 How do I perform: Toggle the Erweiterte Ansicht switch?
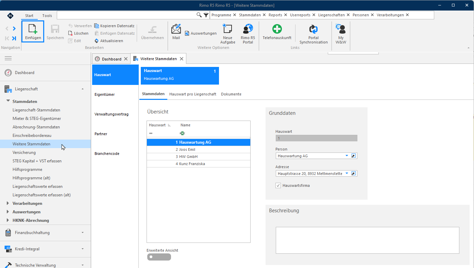click(x=159, y=257)
